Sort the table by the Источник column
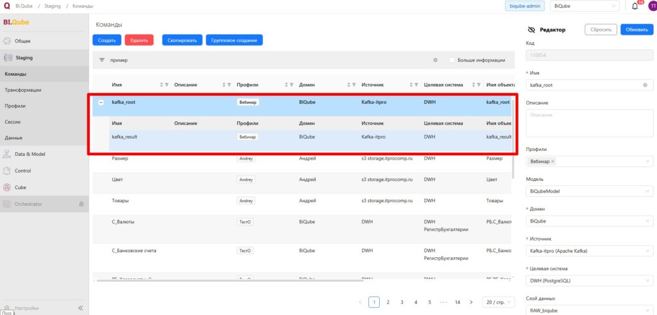Viewport: 657px width, 315px height. tap(411, 85)
